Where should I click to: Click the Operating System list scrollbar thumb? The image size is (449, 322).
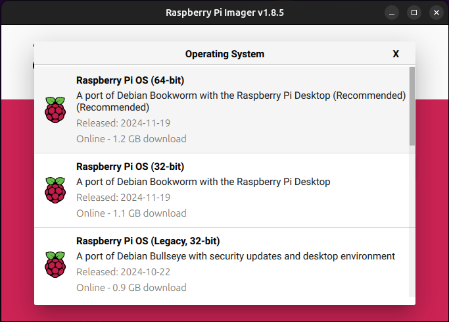point(412,107)
